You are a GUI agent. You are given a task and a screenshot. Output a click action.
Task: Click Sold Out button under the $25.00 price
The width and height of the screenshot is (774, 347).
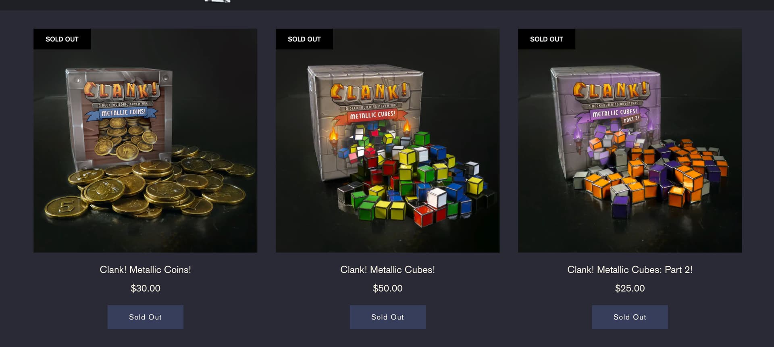point(630,317)
